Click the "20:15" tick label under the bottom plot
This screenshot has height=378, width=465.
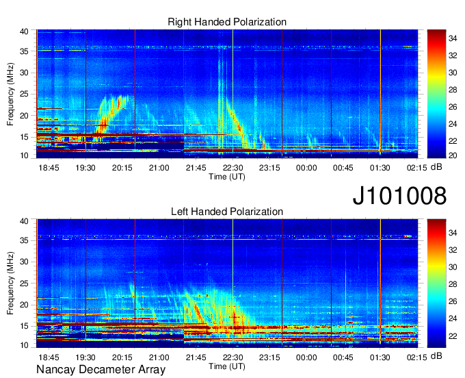click(x=122, y=357)
